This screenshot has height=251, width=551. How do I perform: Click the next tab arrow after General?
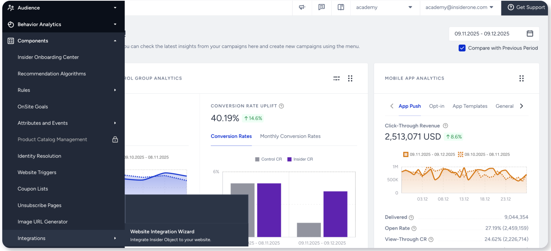(x=521, y=106)
